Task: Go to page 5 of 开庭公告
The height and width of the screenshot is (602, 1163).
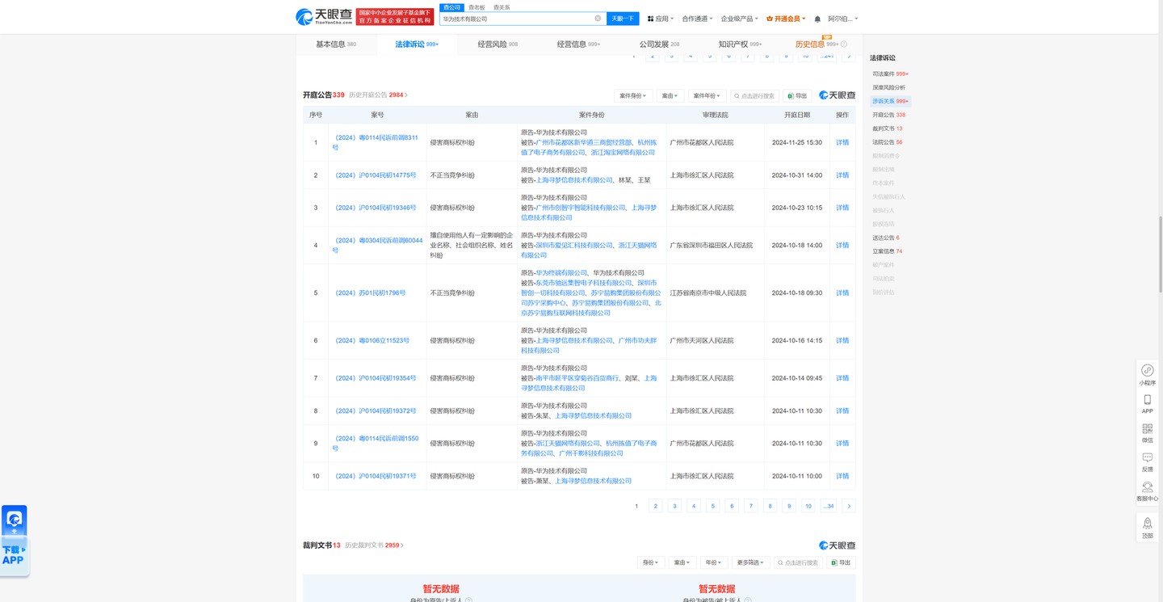Action: (x=712, y=506)
